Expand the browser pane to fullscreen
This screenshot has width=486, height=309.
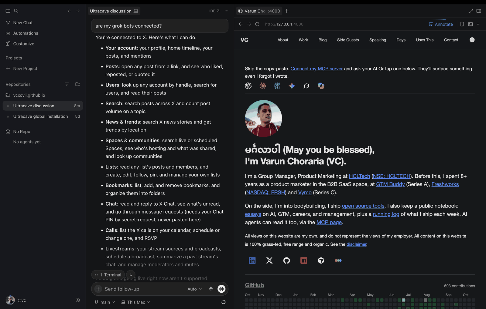click(x=471, y=11)
